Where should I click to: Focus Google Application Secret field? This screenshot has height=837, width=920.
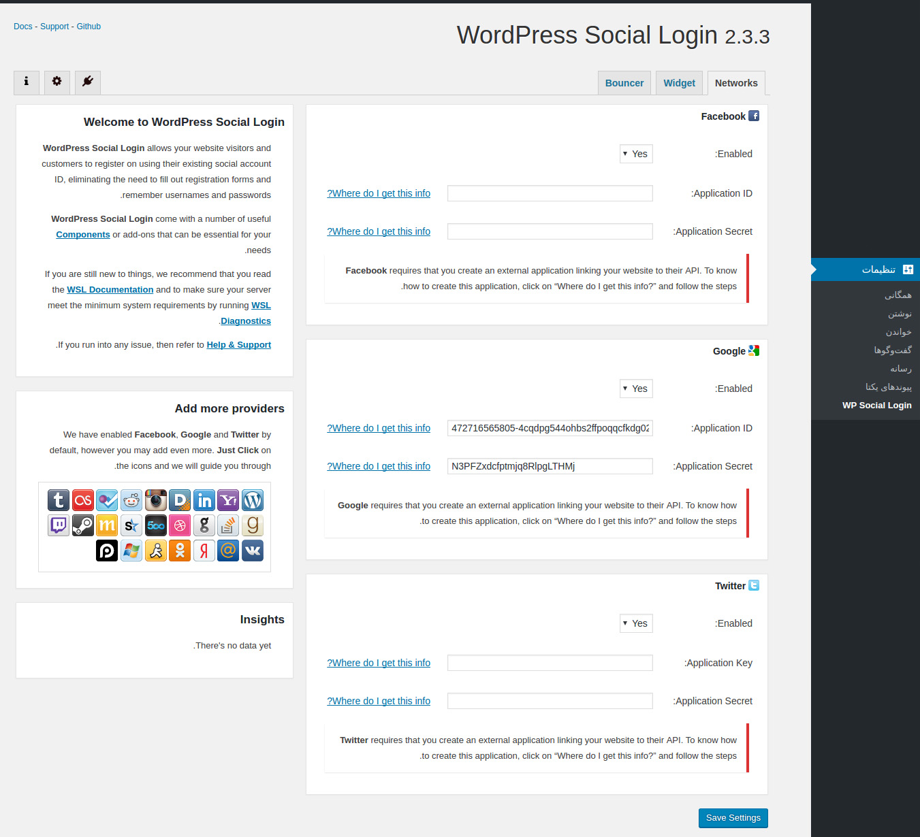550,466
